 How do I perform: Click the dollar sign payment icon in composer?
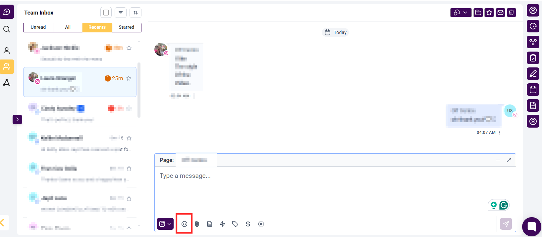[248, 224]
